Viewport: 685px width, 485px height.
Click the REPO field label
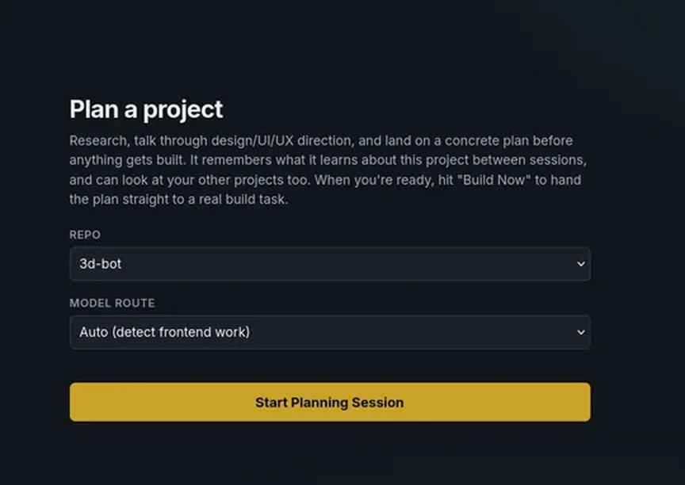point(85,235)
